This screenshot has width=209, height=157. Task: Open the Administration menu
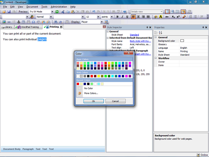coord(59,7)
